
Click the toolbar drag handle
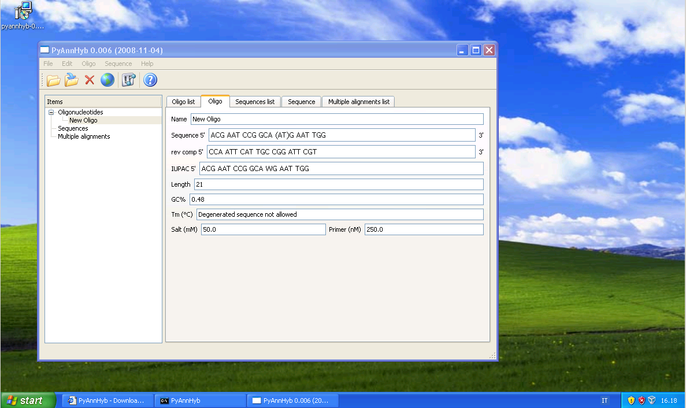point(43,80)
